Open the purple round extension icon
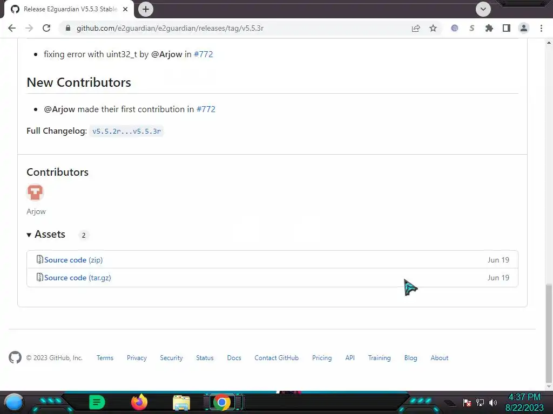Viewport: 553px width, 414px height. (455, 28)
